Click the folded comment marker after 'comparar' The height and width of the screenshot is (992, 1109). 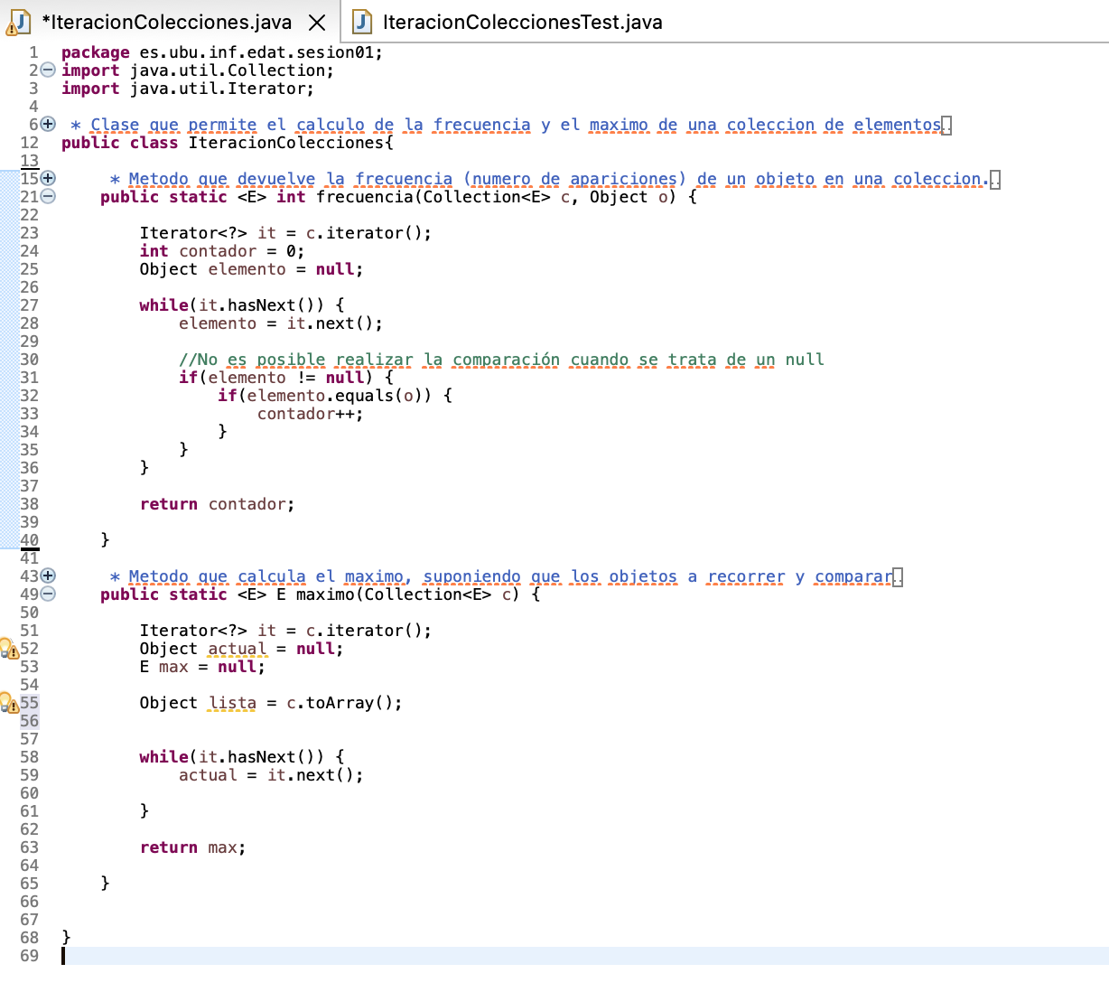coord(898,577)
